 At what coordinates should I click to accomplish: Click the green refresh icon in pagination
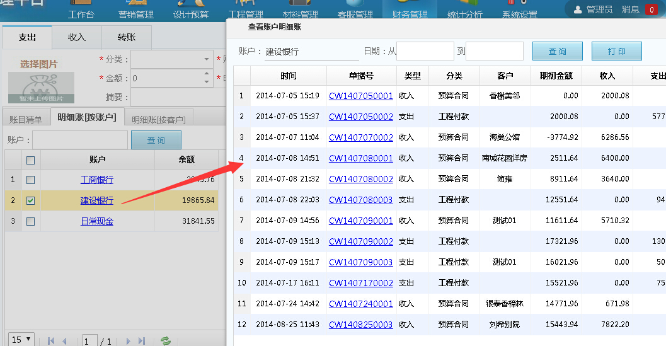[x=165, y=340]
